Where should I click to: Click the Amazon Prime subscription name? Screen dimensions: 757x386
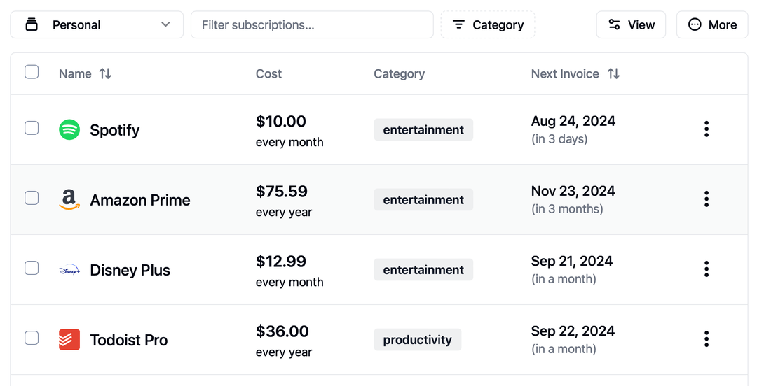click(x=140, y=200)
